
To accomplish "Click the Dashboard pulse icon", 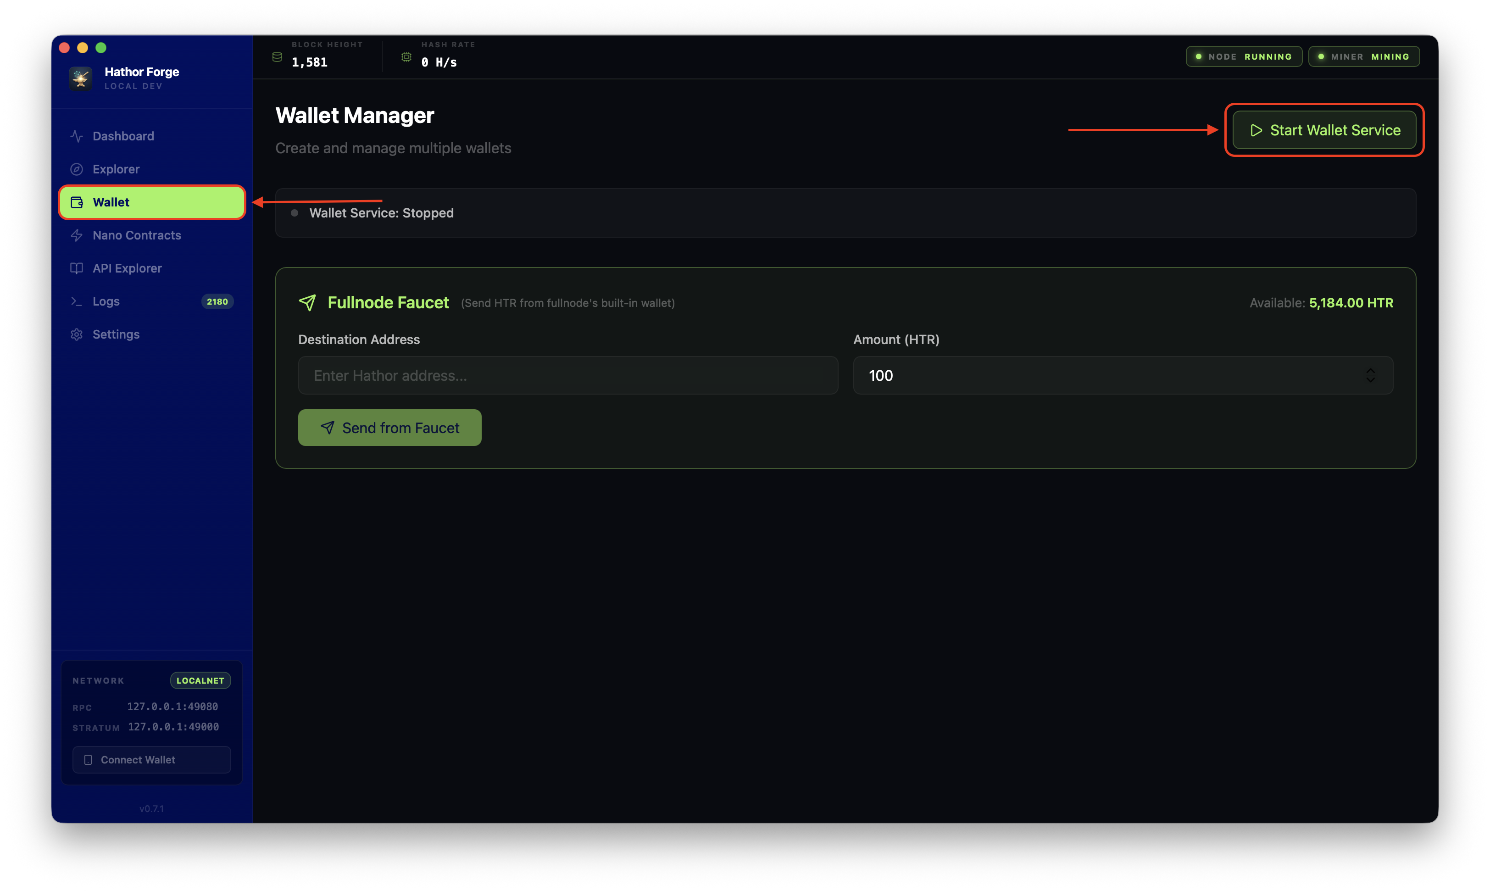I will [x=76, y=136].
